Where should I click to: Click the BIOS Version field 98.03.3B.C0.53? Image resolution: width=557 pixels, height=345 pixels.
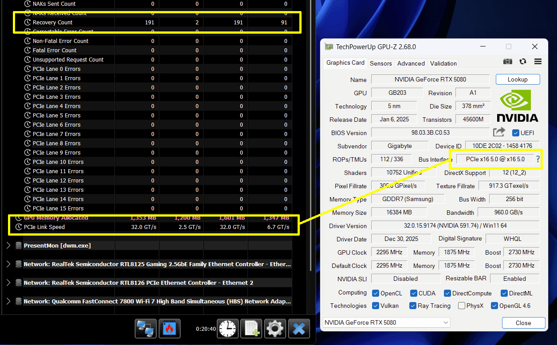click(x=430, y=132)
